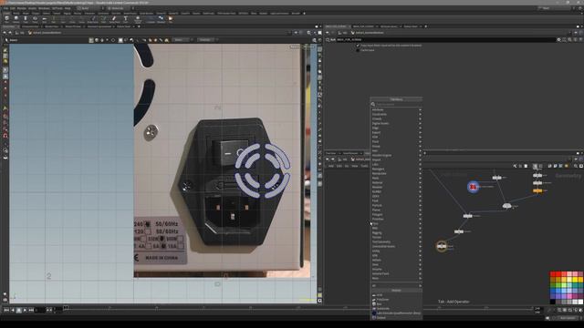Pick the black swatch in color palette
The height and width of the screenshot is (328, 584).
coord(553,302)
